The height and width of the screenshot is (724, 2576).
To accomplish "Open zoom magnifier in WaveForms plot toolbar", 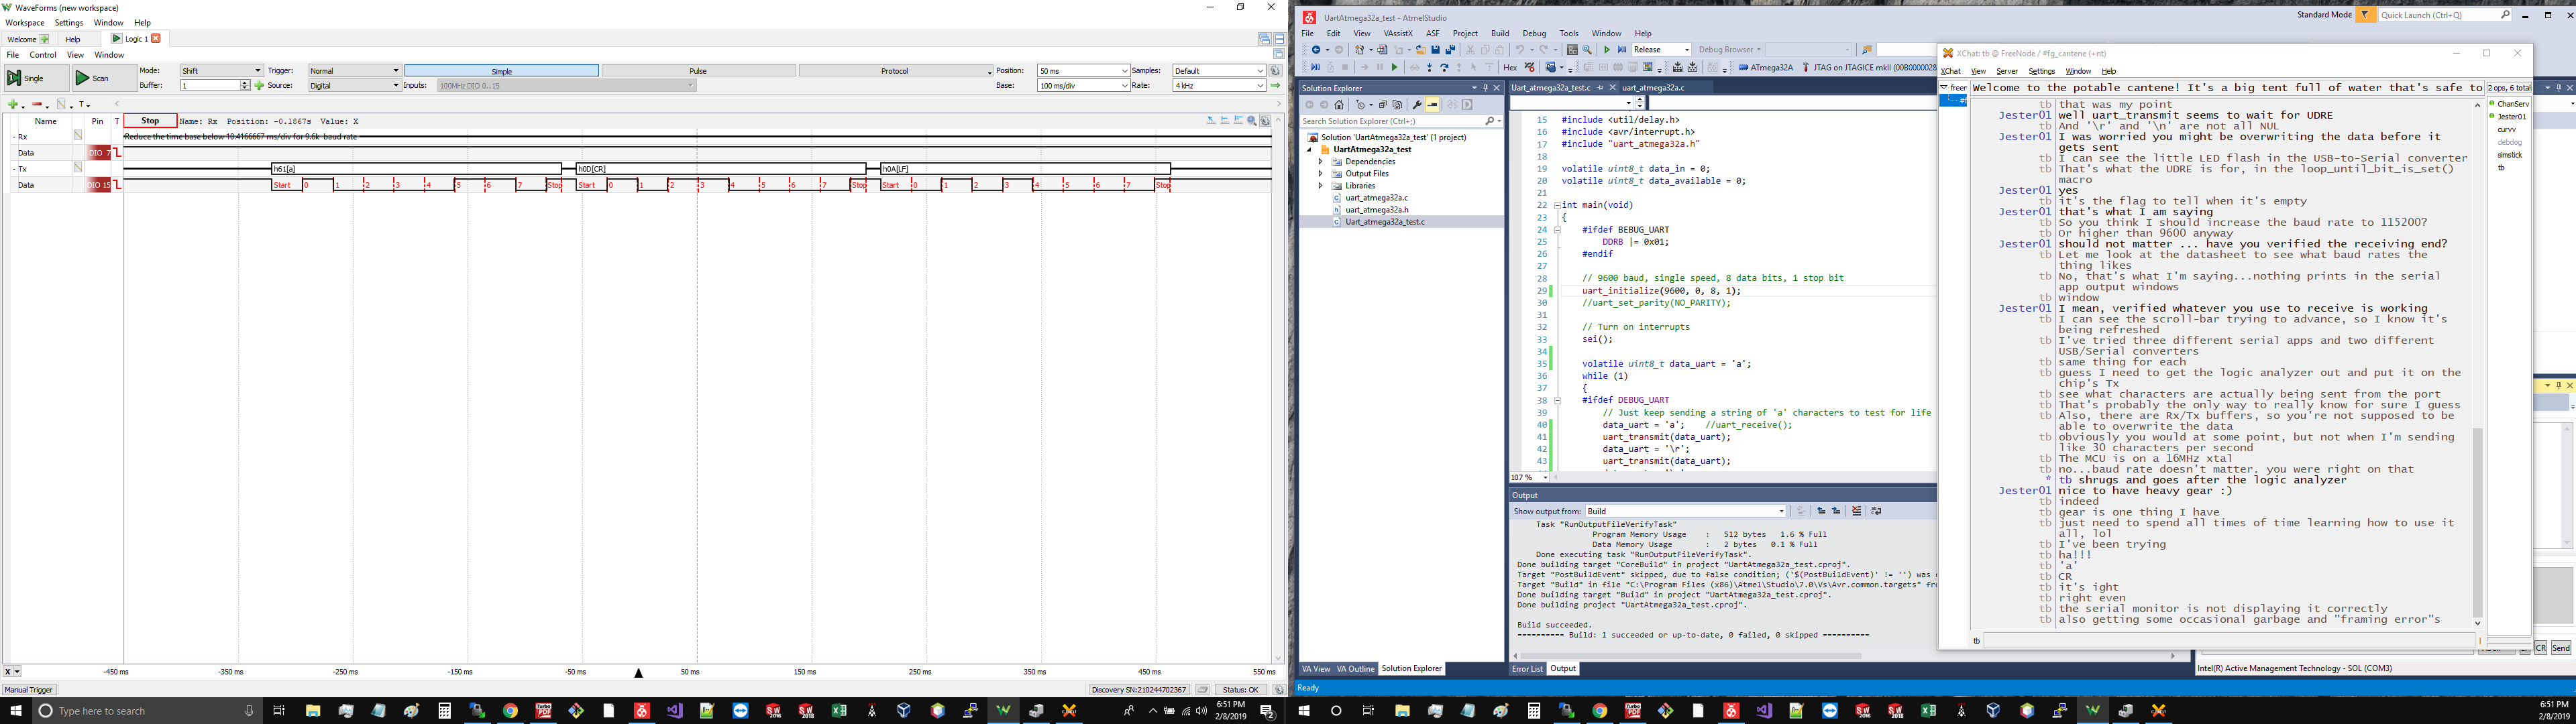I will pos(1252,121).
